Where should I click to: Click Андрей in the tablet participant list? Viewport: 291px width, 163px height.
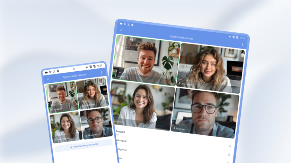(x=121, y=132)
